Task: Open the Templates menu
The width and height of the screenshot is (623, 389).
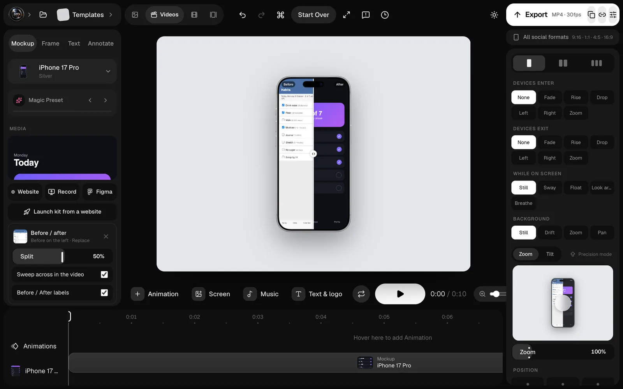Action: coord(85,15)
